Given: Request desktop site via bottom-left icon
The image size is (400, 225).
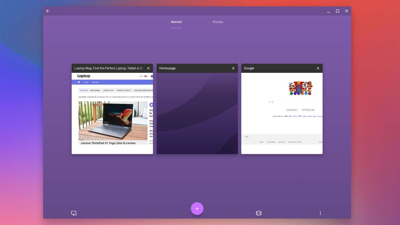Looking at the screenshot, I should (x=74, y=213).
